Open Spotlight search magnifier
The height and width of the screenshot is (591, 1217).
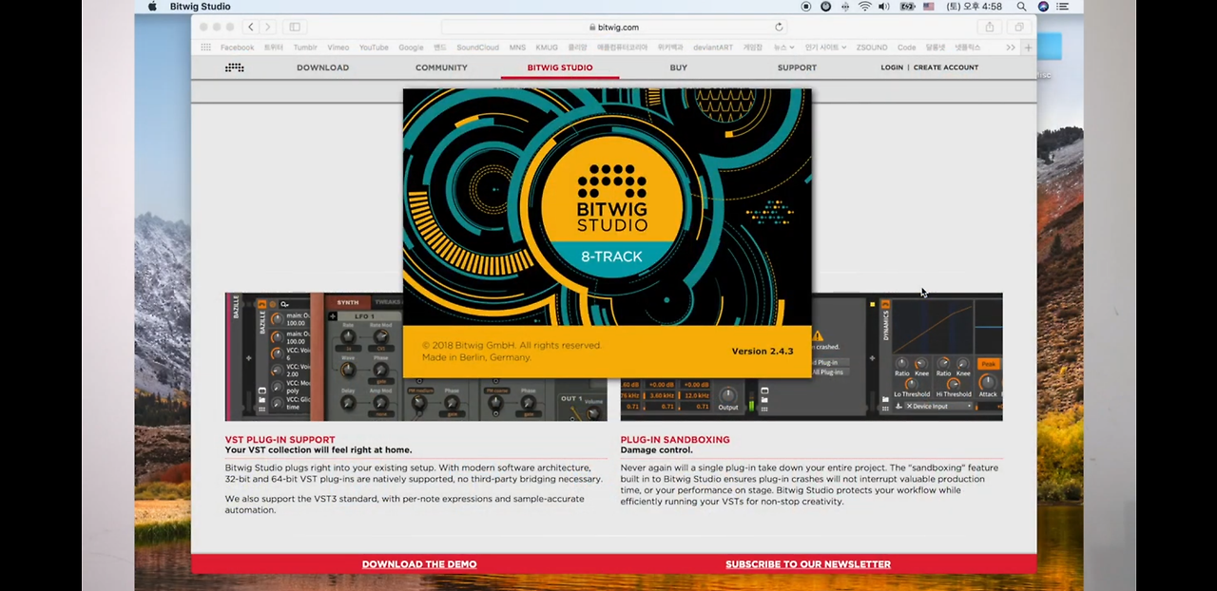(1021, 7)
